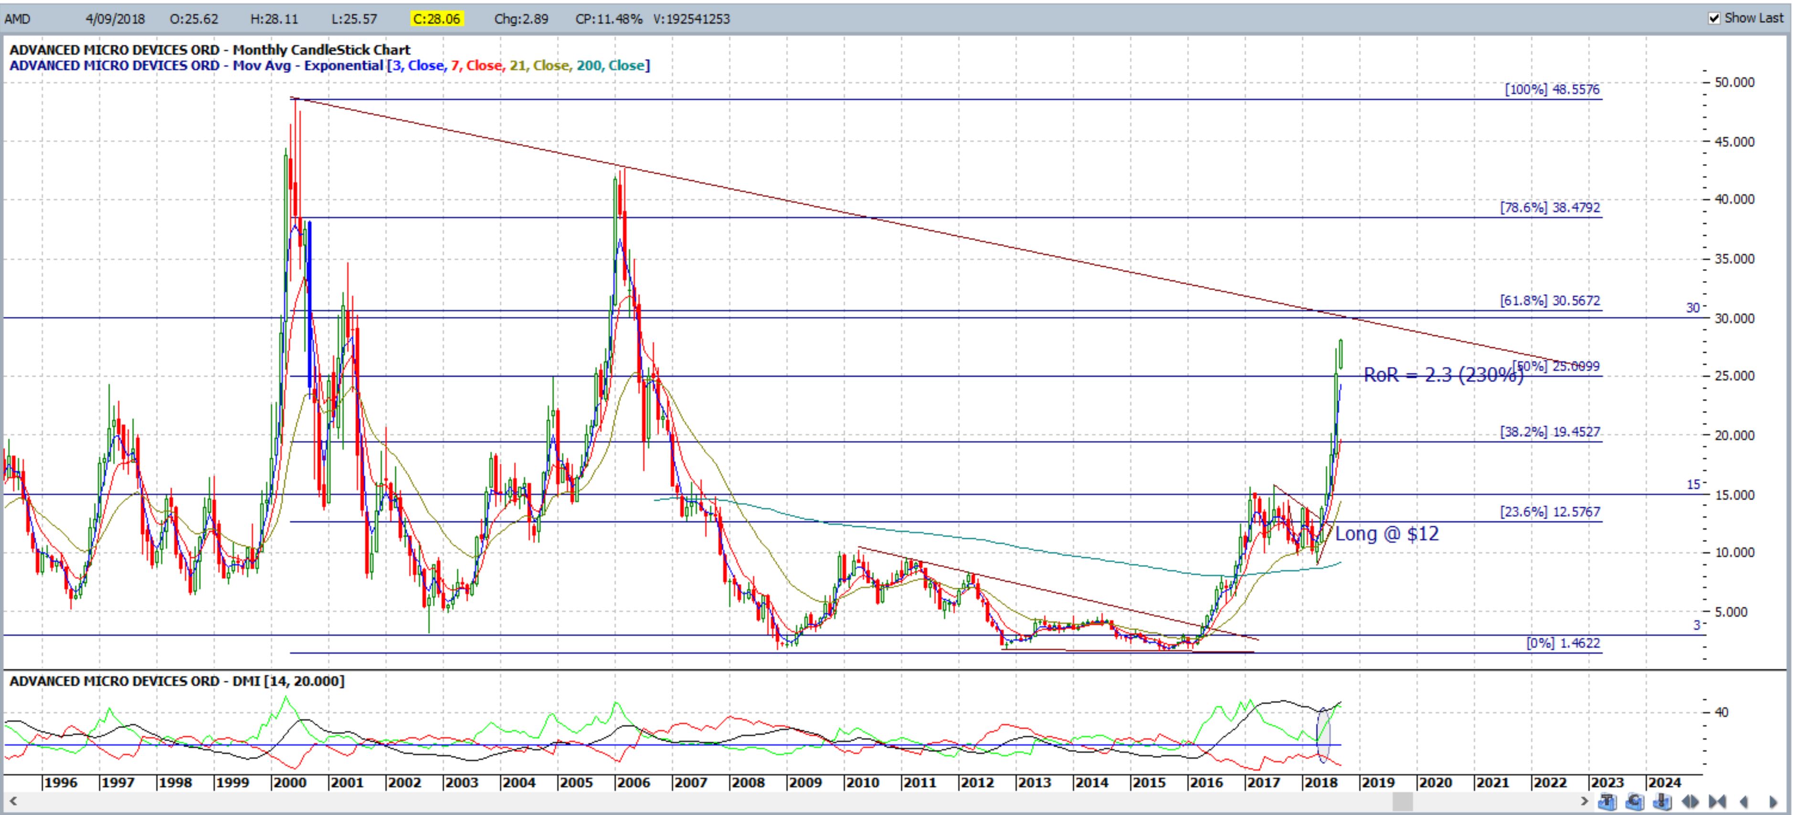
Task: Shift chart right with right triangle icon
Action: coord(1773,802)
